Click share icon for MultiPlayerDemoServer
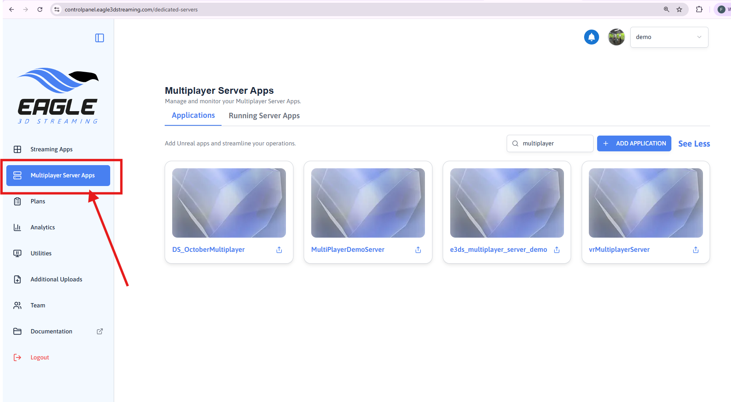Image resolution: width=731 pixels, height=402 pixels. 418,250
